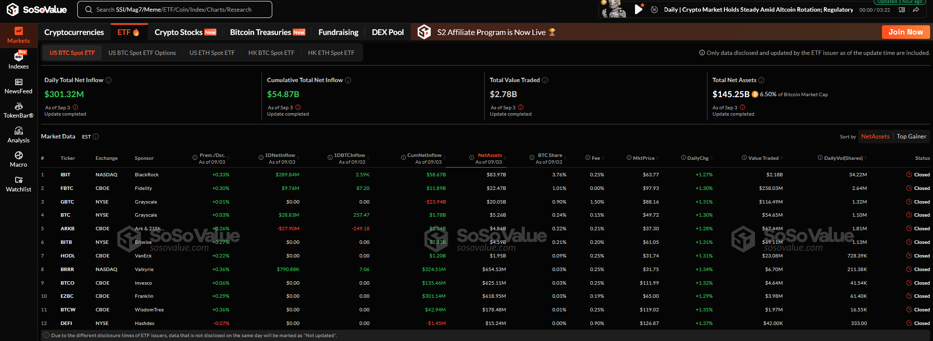
Task: Play the Daily crypto market audio briefing
Action: pyautogui.click(x=638, y=9)
